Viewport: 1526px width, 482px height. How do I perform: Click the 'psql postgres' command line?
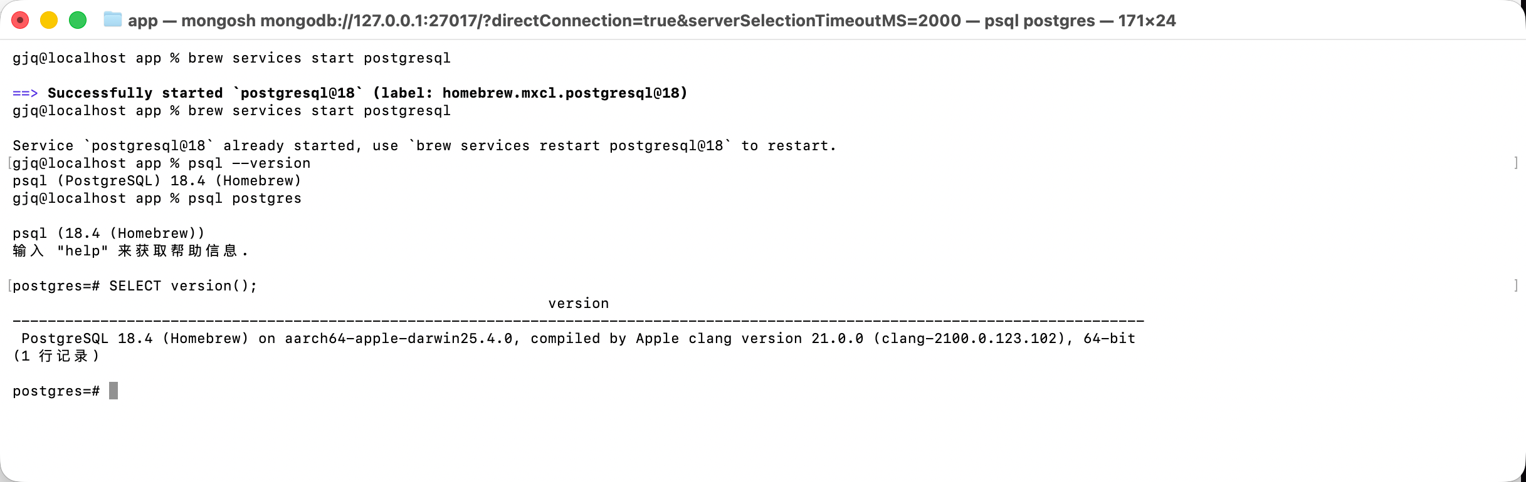245,198
